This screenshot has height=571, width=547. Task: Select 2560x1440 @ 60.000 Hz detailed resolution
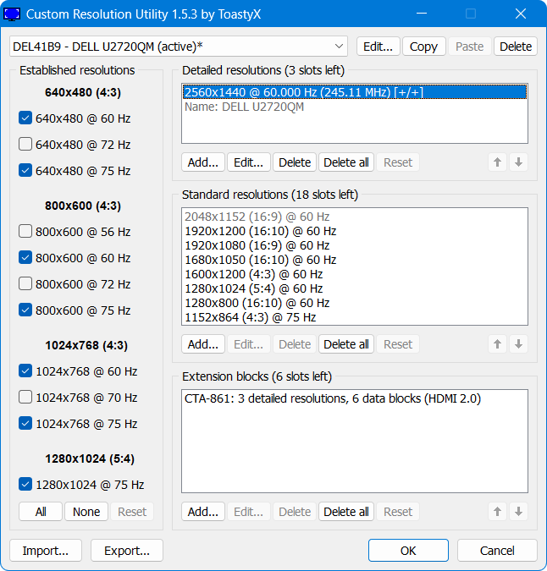(354, 93)
